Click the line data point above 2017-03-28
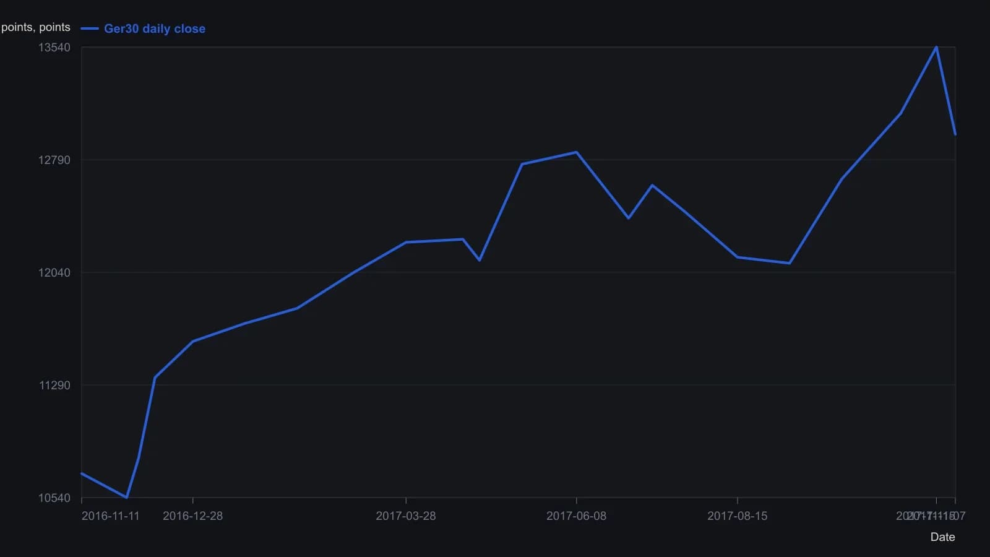 coord(406,242)
